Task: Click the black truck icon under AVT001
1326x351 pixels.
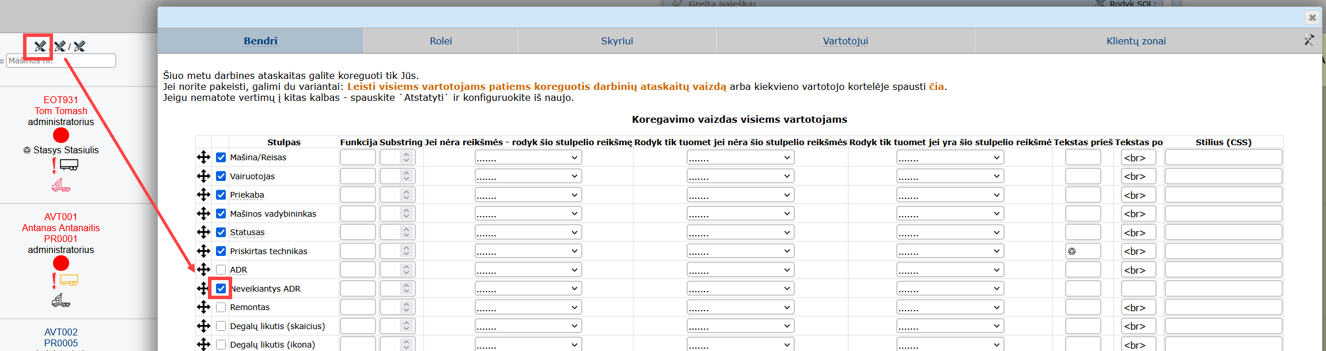Action: point(61,300)
